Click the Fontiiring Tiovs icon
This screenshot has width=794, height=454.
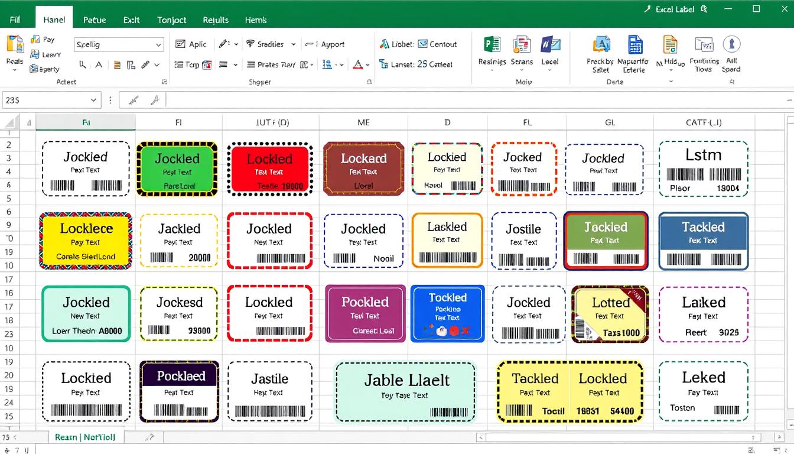click(704, 46)
